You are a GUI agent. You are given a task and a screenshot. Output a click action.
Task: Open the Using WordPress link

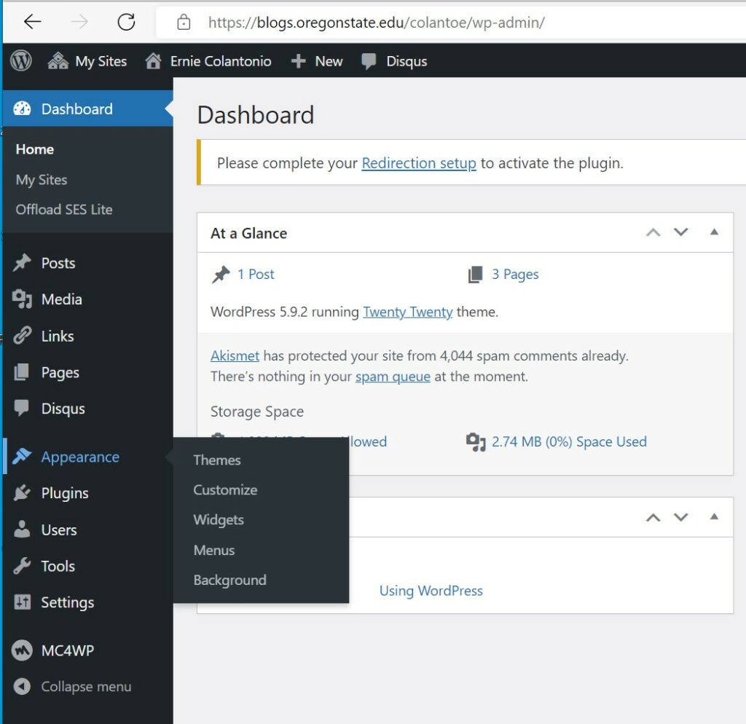431,591
